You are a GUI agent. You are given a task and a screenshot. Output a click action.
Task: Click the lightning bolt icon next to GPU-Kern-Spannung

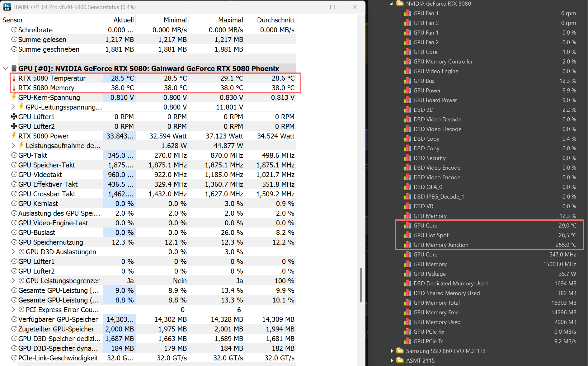14,97
